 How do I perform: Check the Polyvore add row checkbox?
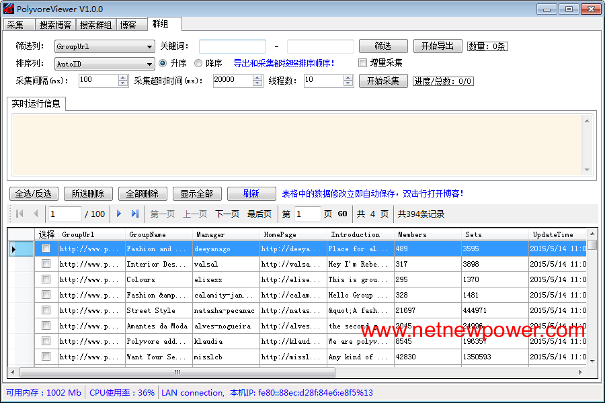click(46, 341)
